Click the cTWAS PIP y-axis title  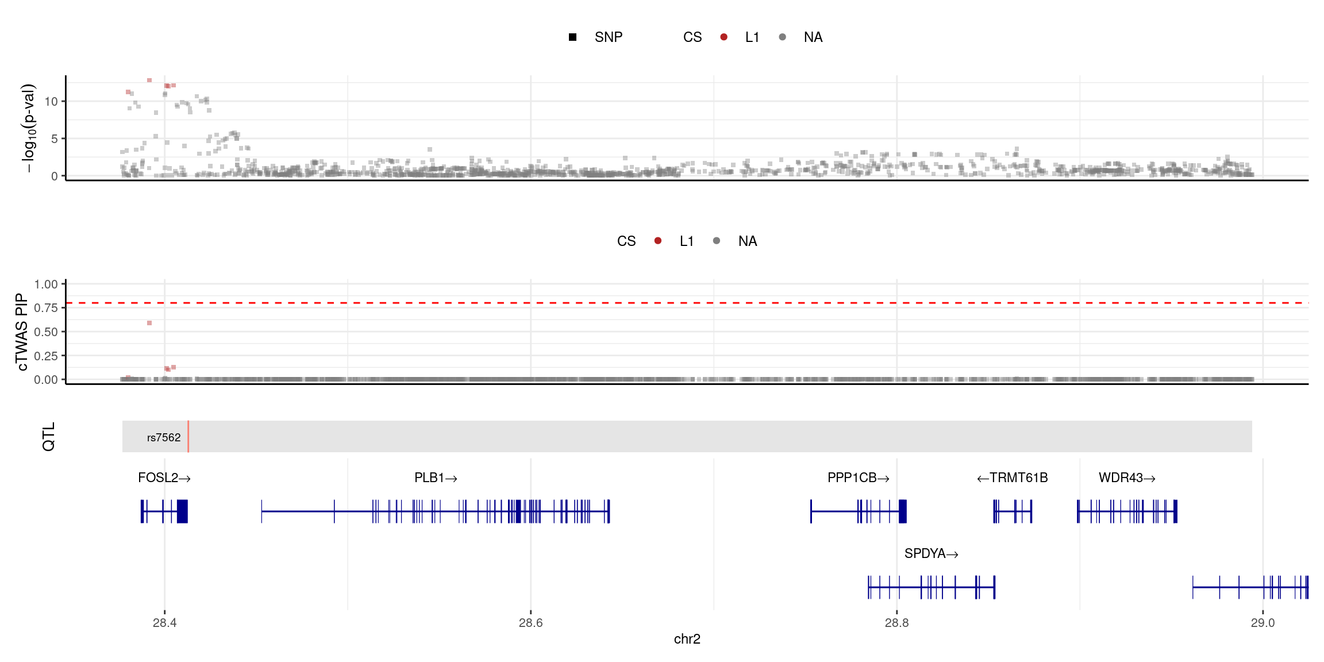21,332
